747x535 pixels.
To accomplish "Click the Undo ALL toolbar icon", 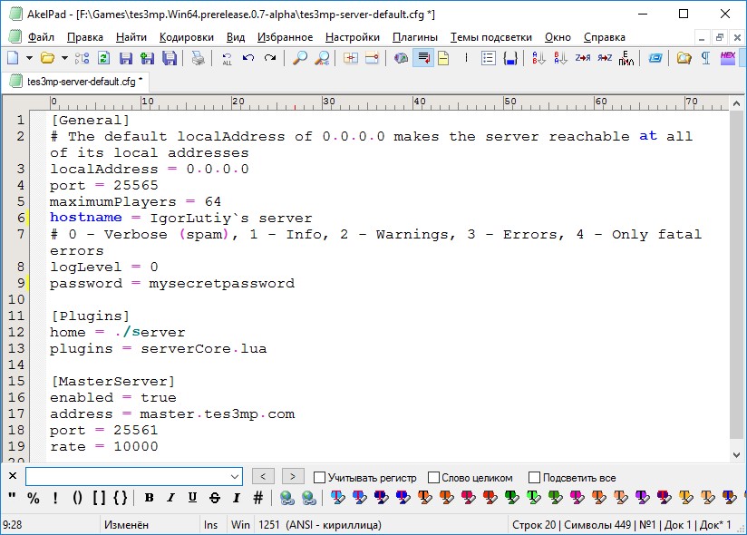I will [x=227, y=58].
